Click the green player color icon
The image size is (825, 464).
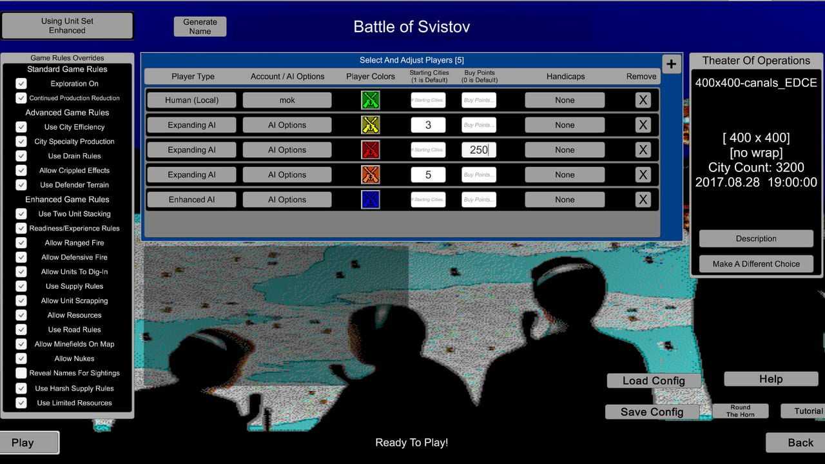[370, 100]
